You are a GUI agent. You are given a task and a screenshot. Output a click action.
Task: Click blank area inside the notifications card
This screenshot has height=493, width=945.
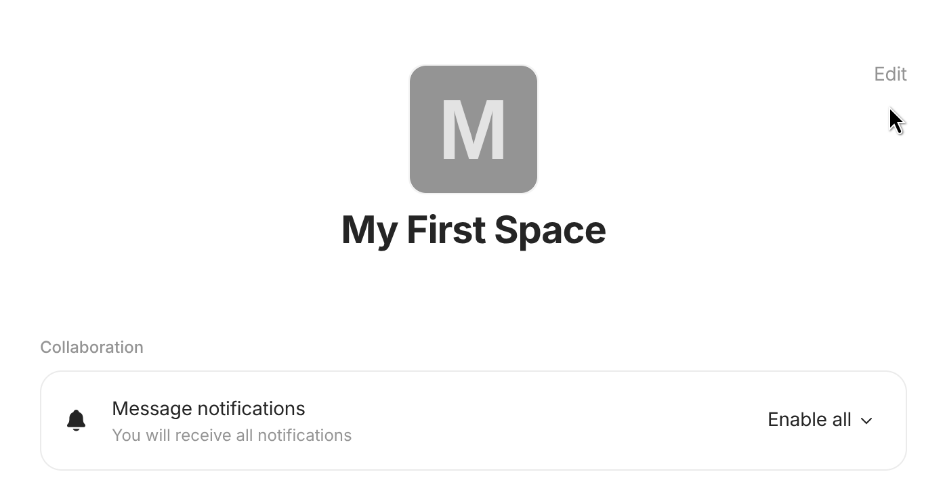[x=555, y=420]
